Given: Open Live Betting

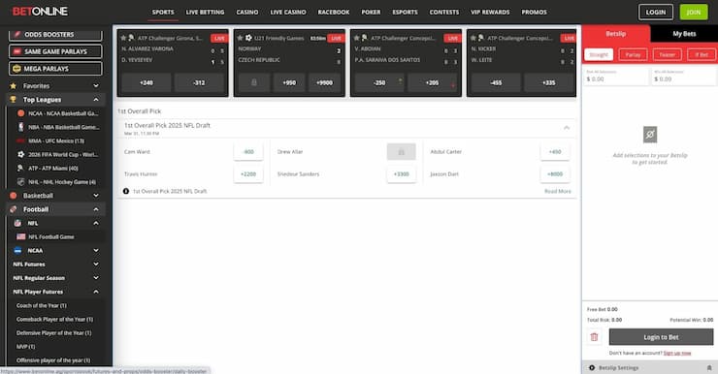Looking at the screenshot, I should [x=205, y=13].
